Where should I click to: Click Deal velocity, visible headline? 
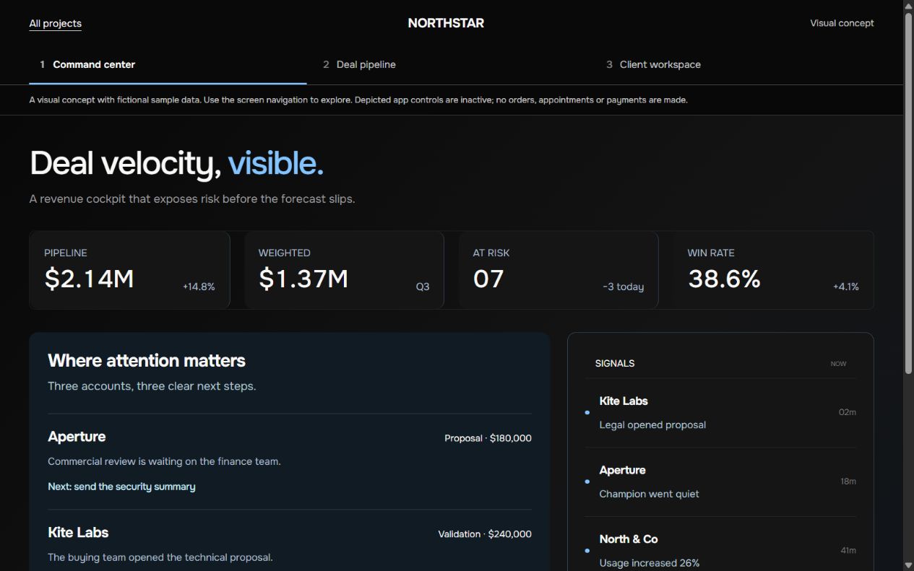[x=176, y=163]
